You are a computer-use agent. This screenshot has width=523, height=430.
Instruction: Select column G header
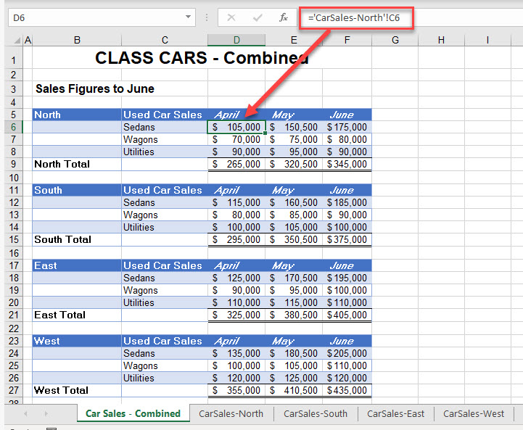[395, 40]
